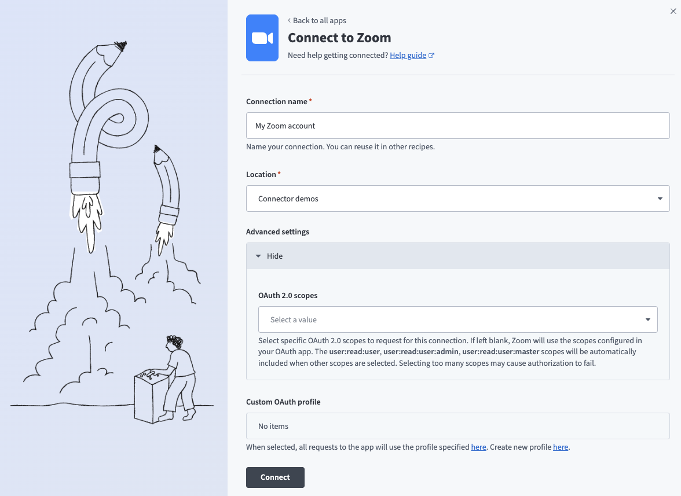Click the caret icon on OAuth 2.0 scopes field

[x=648, y=319]
